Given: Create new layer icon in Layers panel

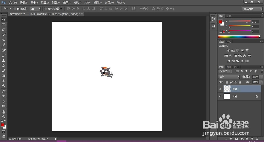Looking at the screenshot, I should 252,139.
